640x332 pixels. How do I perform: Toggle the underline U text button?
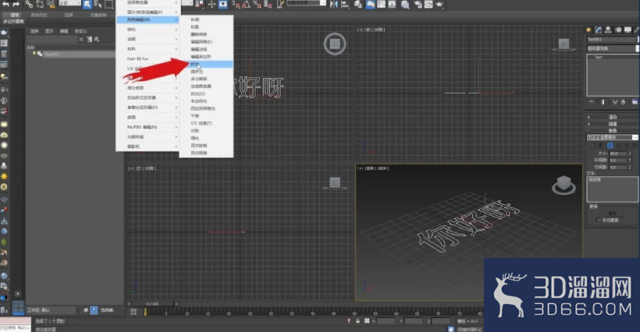pos(600,146)
